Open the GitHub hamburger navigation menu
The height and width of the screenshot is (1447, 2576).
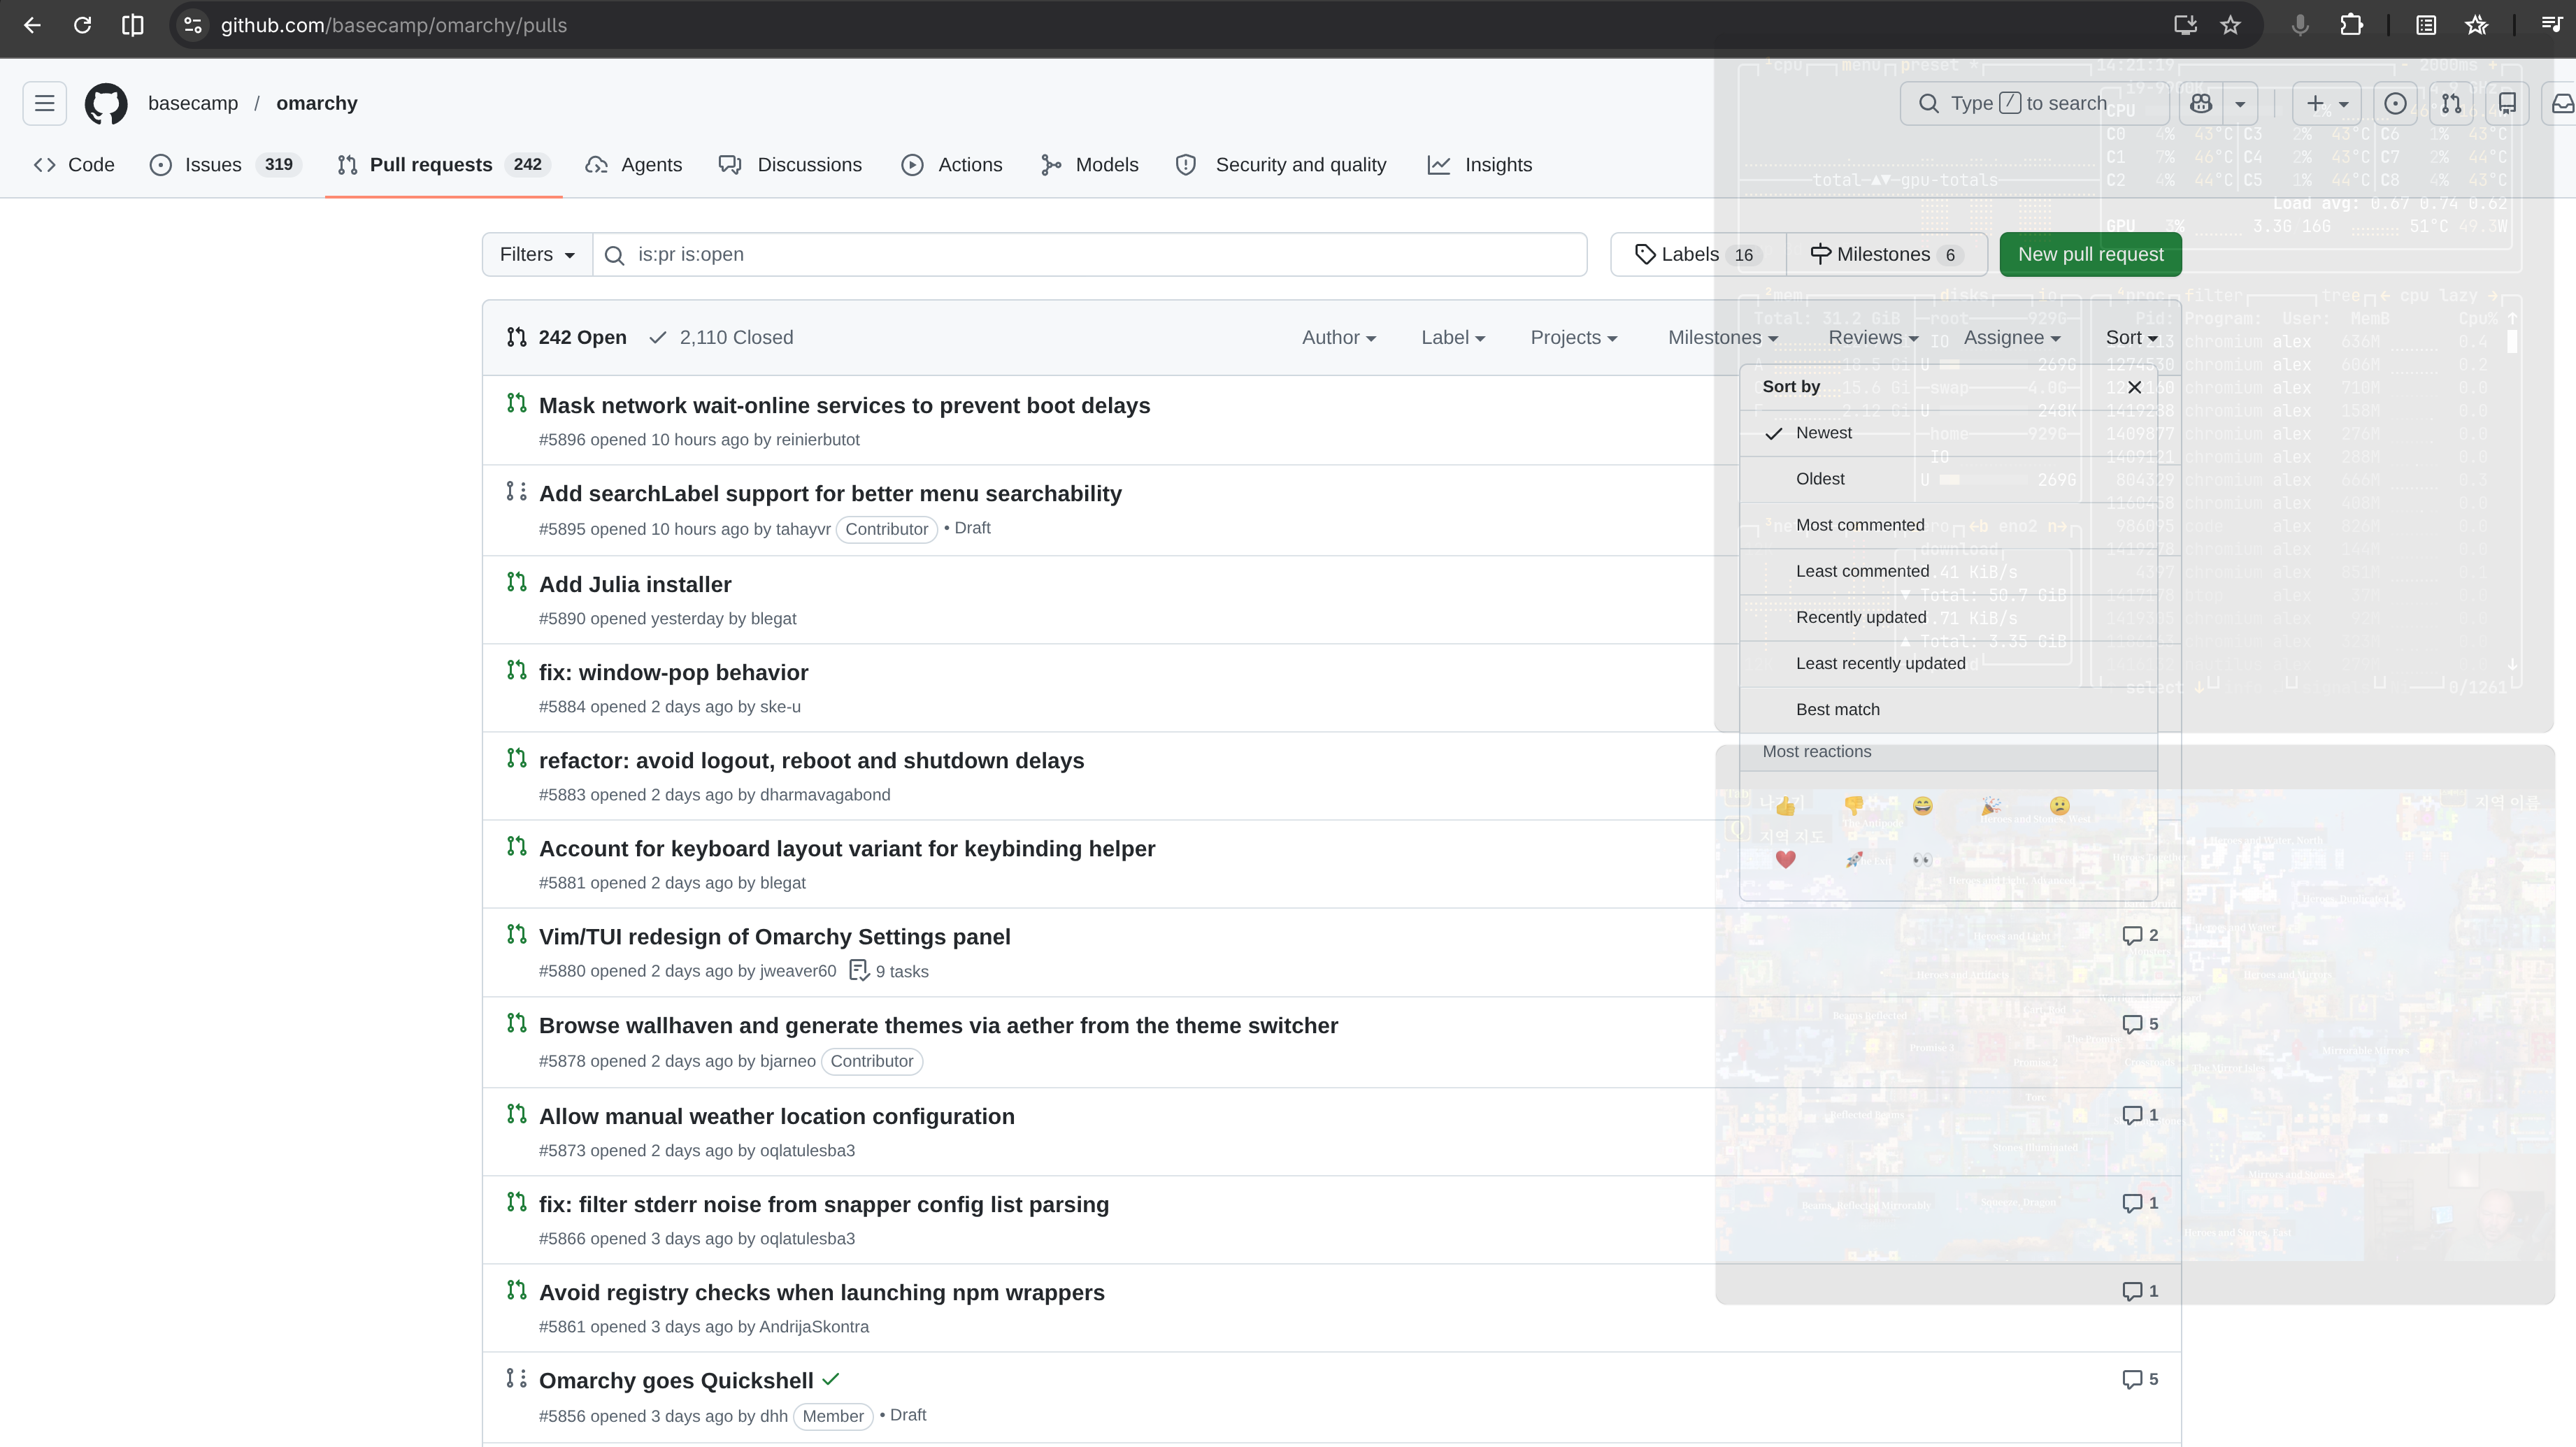point(45,103)
